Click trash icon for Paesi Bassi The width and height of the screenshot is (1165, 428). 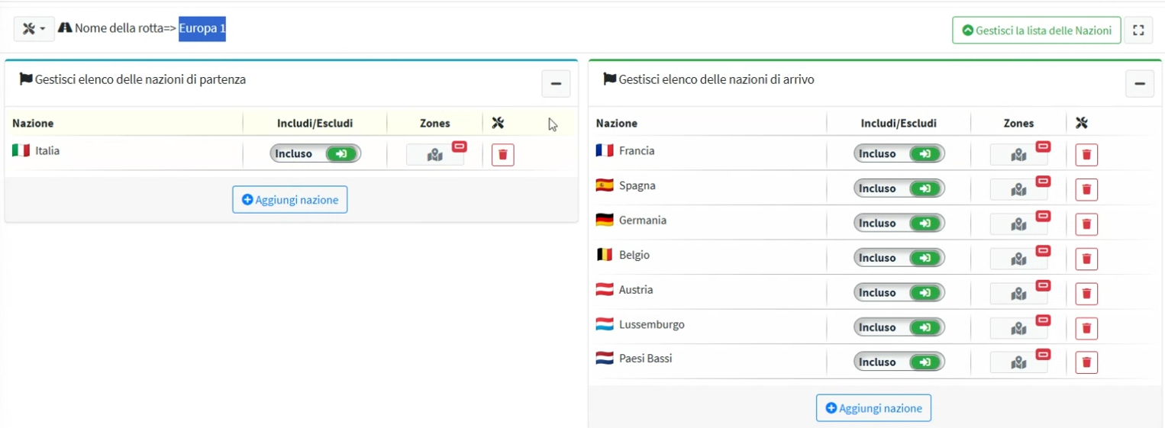[1086, 363]
